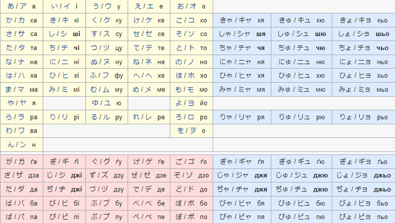Open the katakana メ link
Viewport: 395px width, 223px height.
(x=148, y=89)
